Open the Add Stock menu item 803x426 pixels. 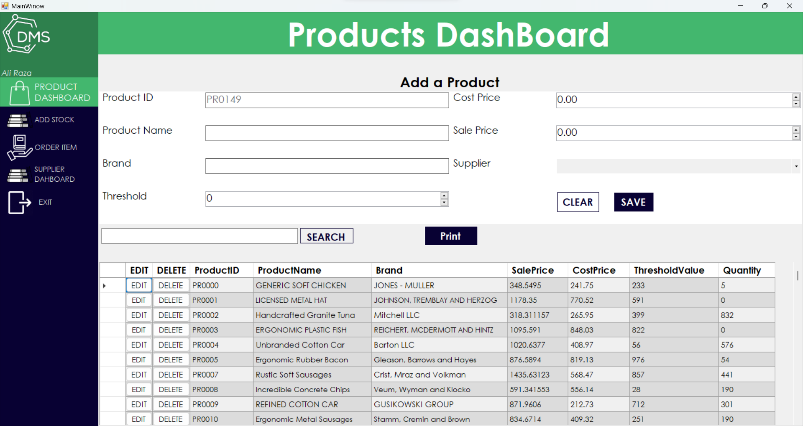54,120
